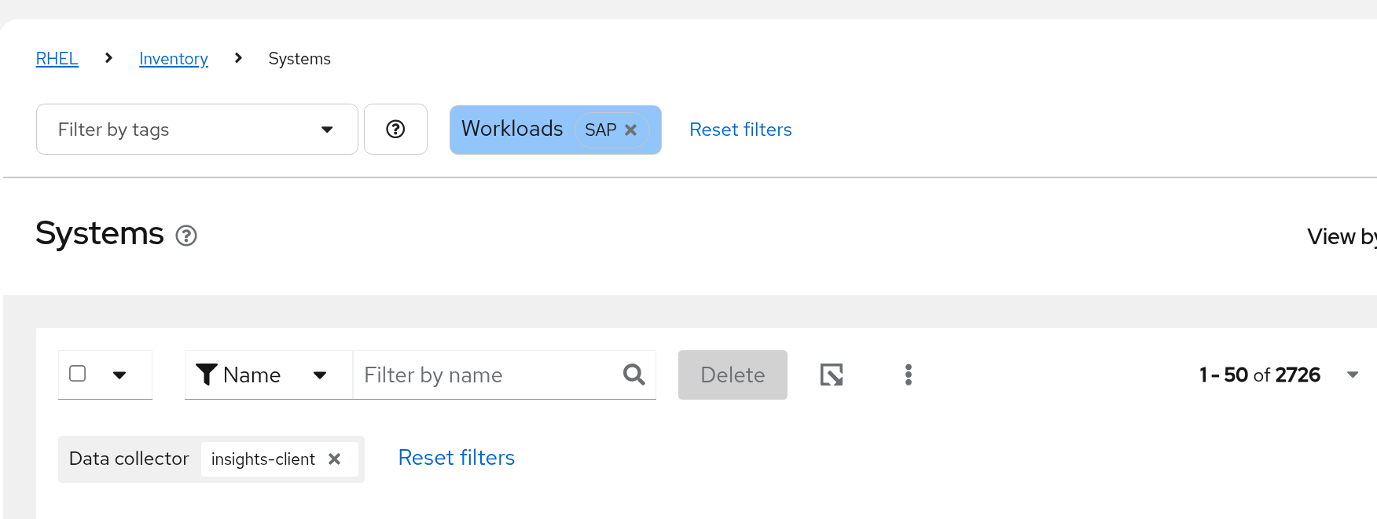Image resolution: width=1377 pixels, height=519 pixels.
Task: Expand the bulk select dropdown arrow
Action: [x=119, y=375]
